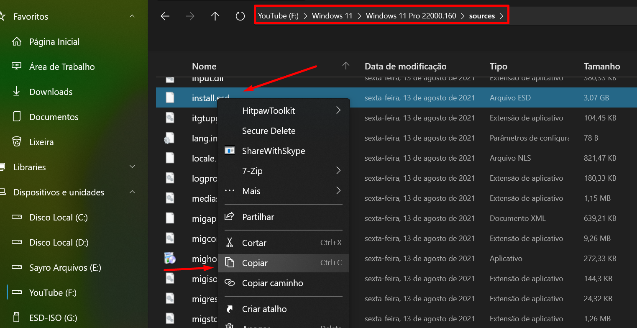Click the Disco Local (C:) drive icon
This screenshot has height=328, width=637.
(x=17, y=217)
